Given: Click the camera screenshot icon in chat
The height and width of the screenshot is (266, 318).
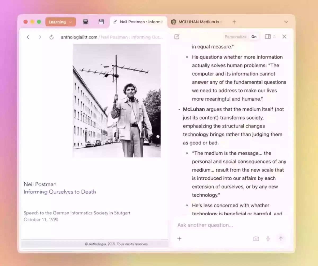Looking at the screenshot, I should pos(256,239).
